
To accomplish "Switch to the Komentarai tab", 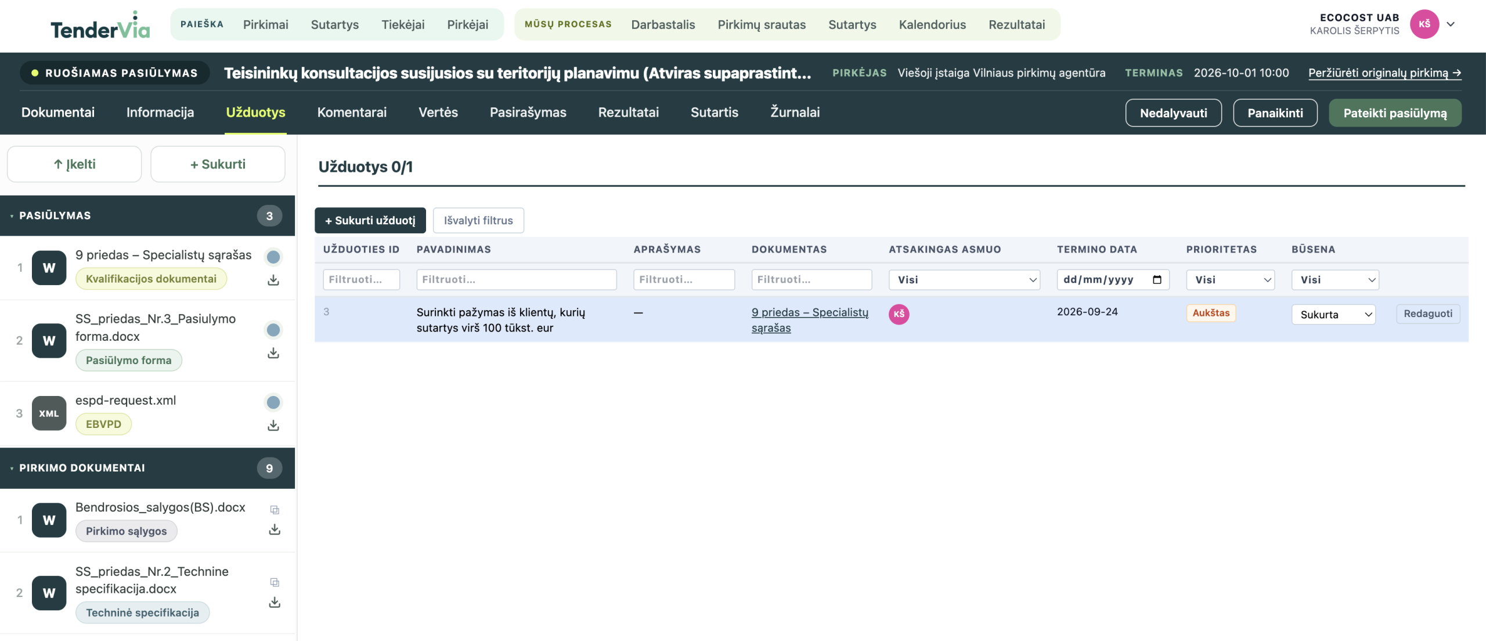I will click(x=352, y=113).
